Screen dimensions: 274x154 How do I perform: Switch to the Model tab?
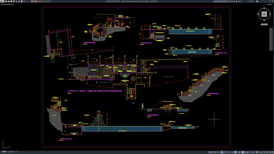(4, 152)
